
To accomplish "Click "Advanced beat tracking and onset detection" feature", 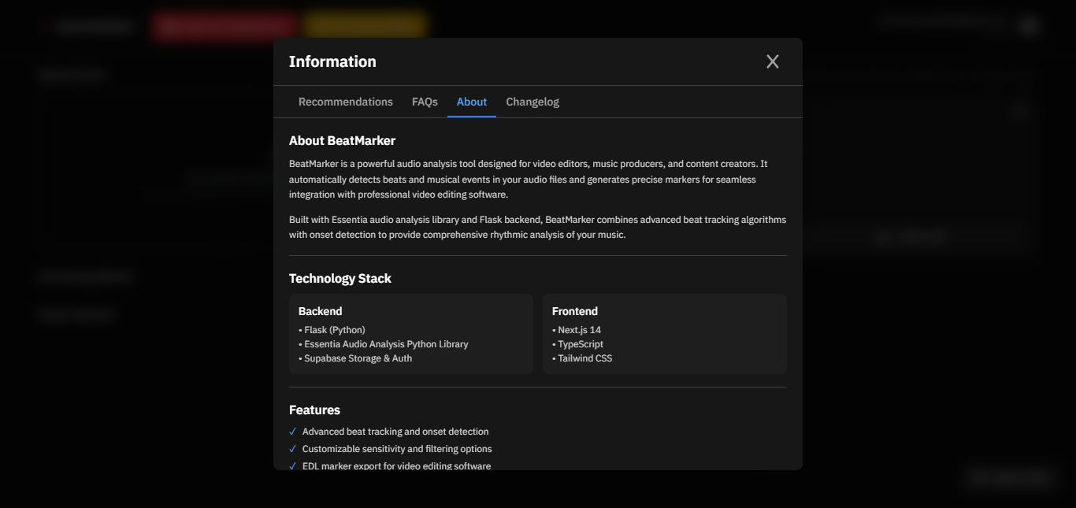I will [395, 432].
